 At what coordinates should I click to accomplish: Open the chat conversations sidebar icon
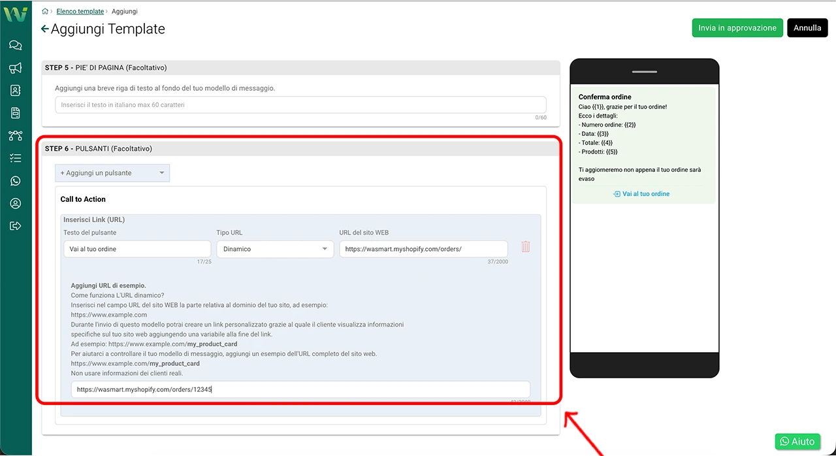point(16,45)
